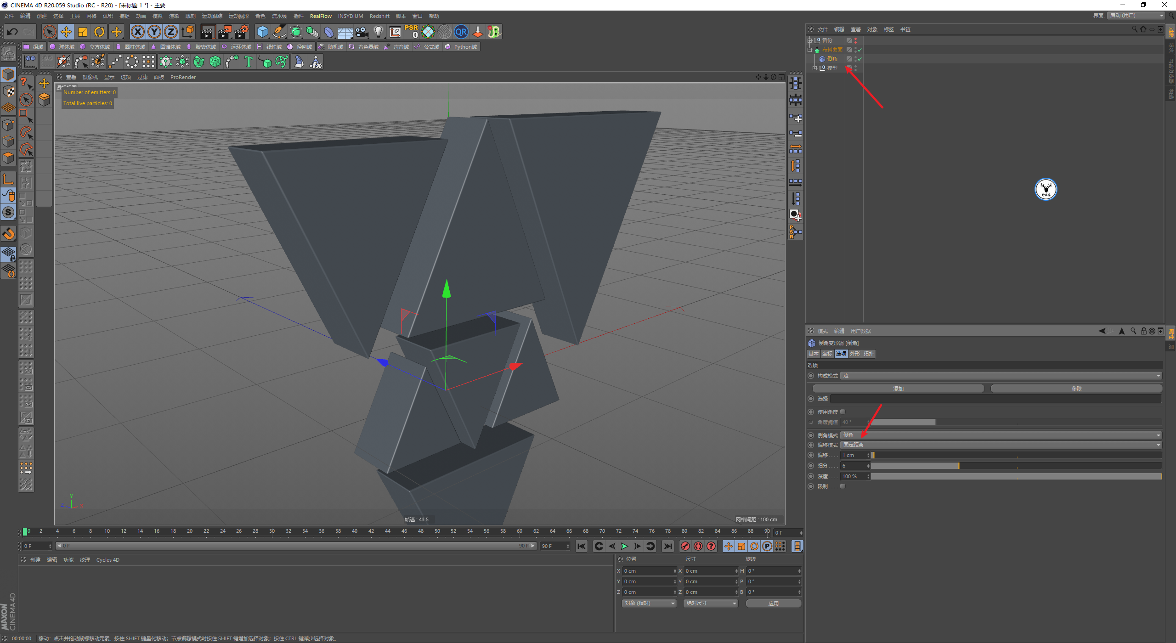1176x643 pixels.
Task: Click the Camera object icon
Action: tap(362, 32)
